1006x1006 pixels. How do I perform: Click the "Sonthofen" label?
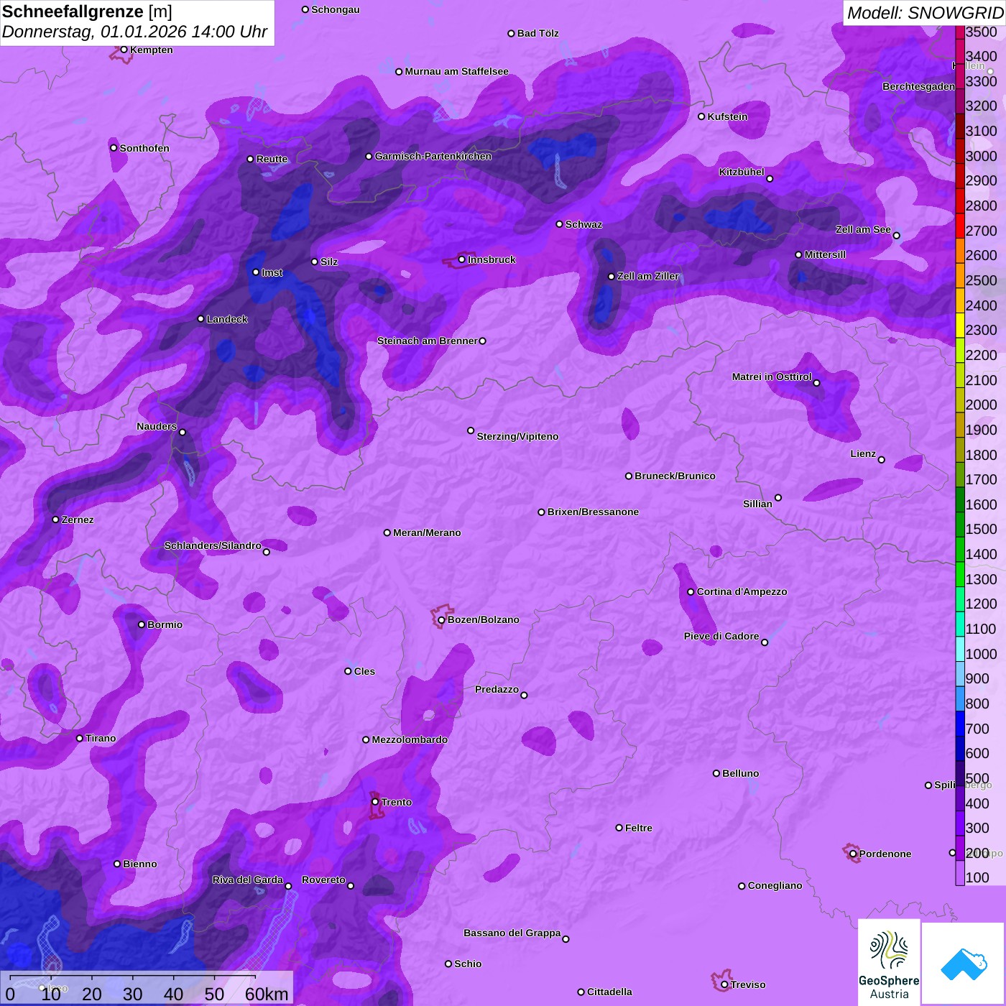click(x=144, y=148)
